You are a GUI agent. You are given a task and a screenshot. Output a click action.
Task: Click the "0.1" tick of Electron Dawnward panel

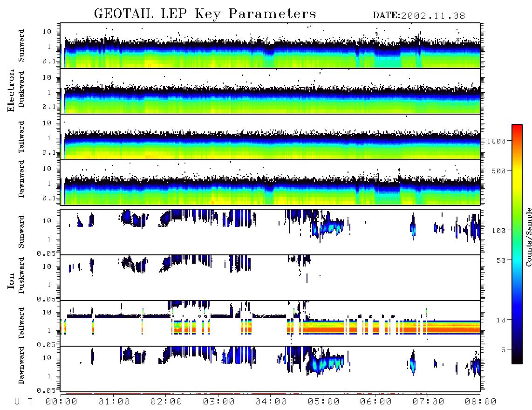[49, 198]
